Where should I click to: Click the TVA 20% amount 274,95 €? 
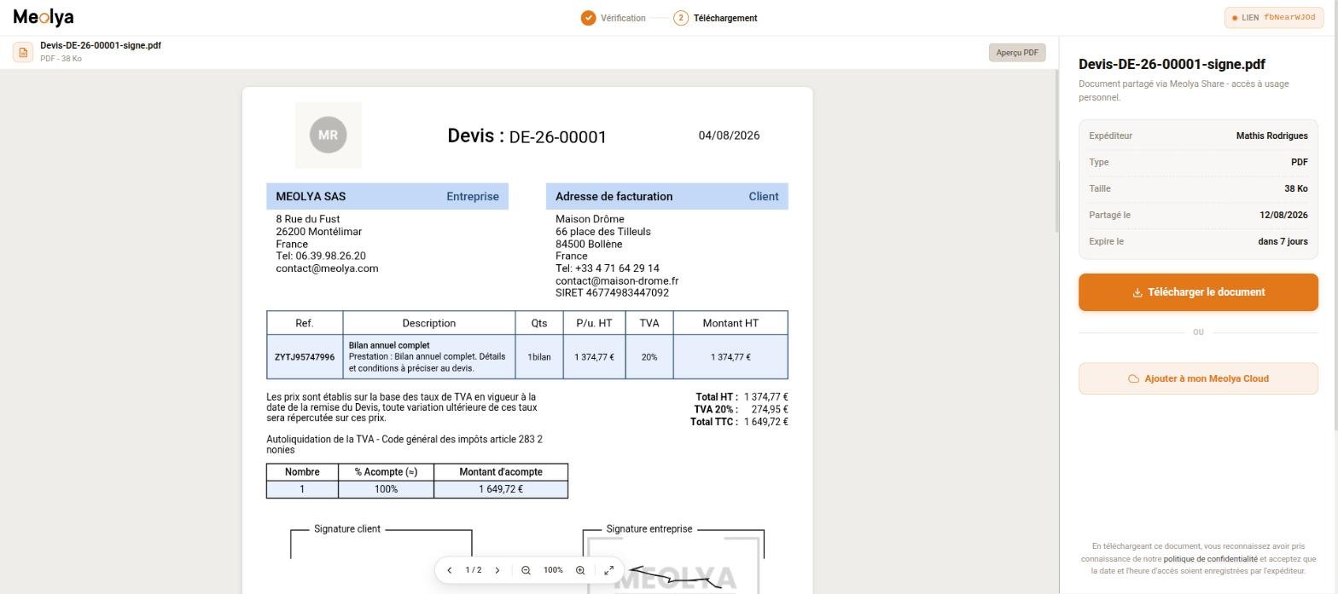tap(769, 410)
